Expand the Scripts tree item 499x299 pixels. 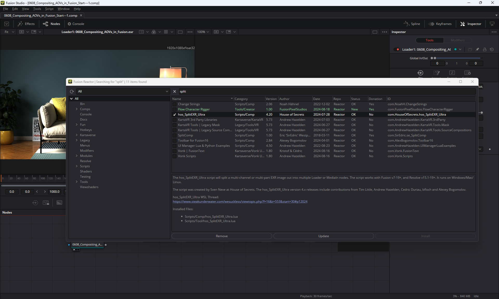[x=77, y=166]
